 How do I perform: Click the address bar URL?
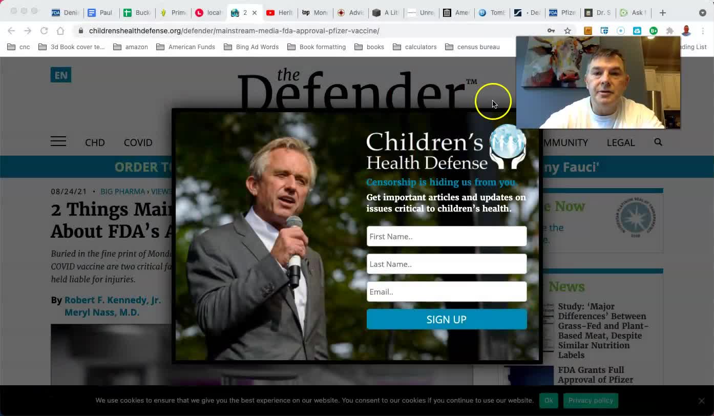pyautogui.click(x=234, y=31)
